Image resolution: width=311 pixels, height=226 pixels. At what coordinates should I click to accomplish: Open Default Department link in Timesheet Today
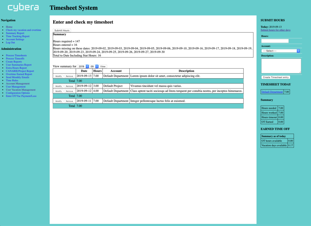(x=272, y=92)
